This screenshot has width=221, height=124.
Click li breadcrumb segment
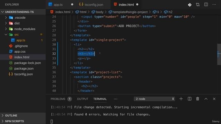pos(158,12)
